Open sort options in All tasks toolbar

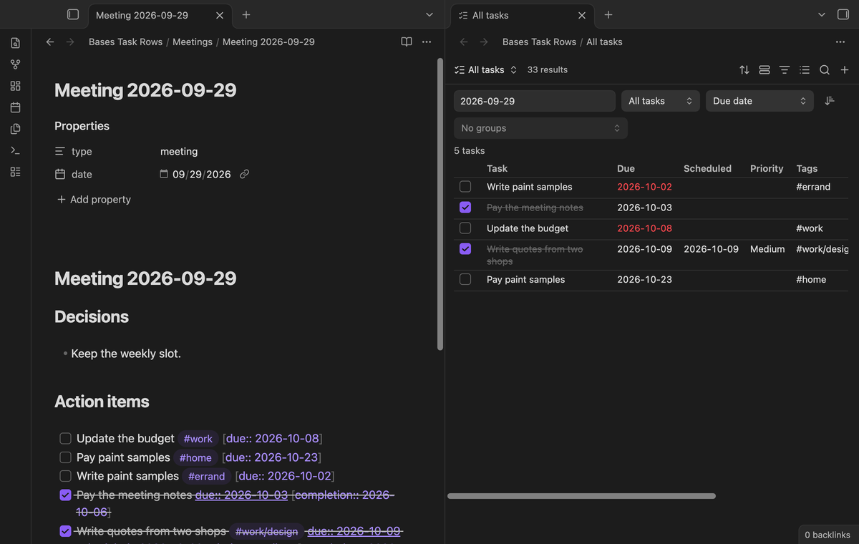click(744, 69)
